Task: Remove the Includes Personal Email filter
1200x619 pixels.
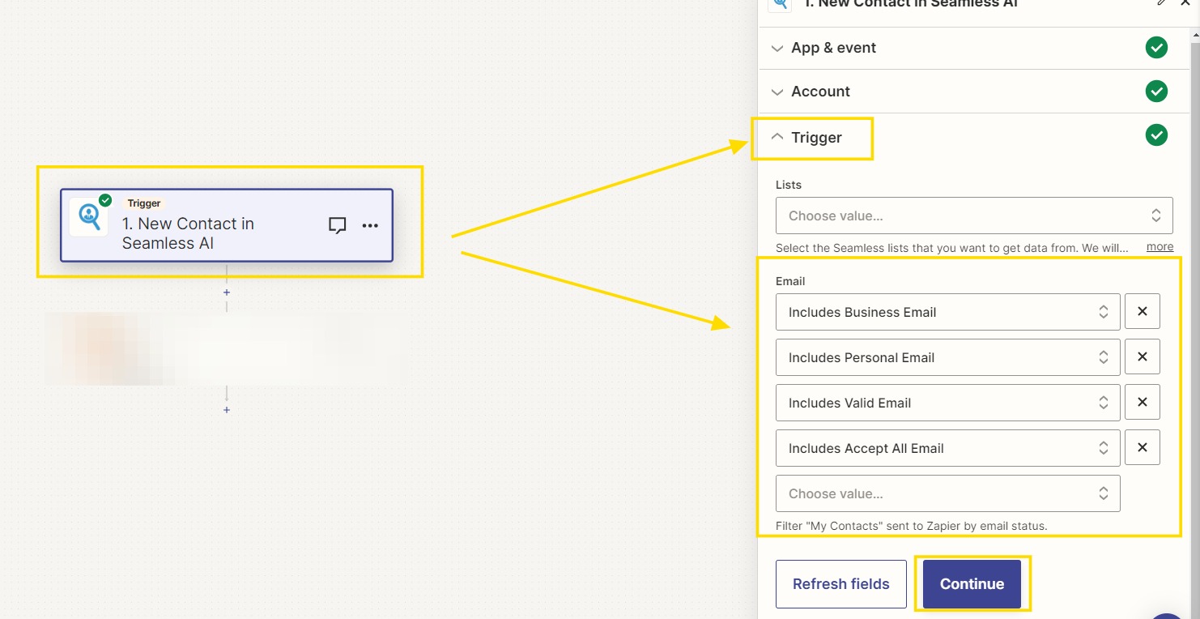Action: pyautogui.click(x=1143, y=356)
